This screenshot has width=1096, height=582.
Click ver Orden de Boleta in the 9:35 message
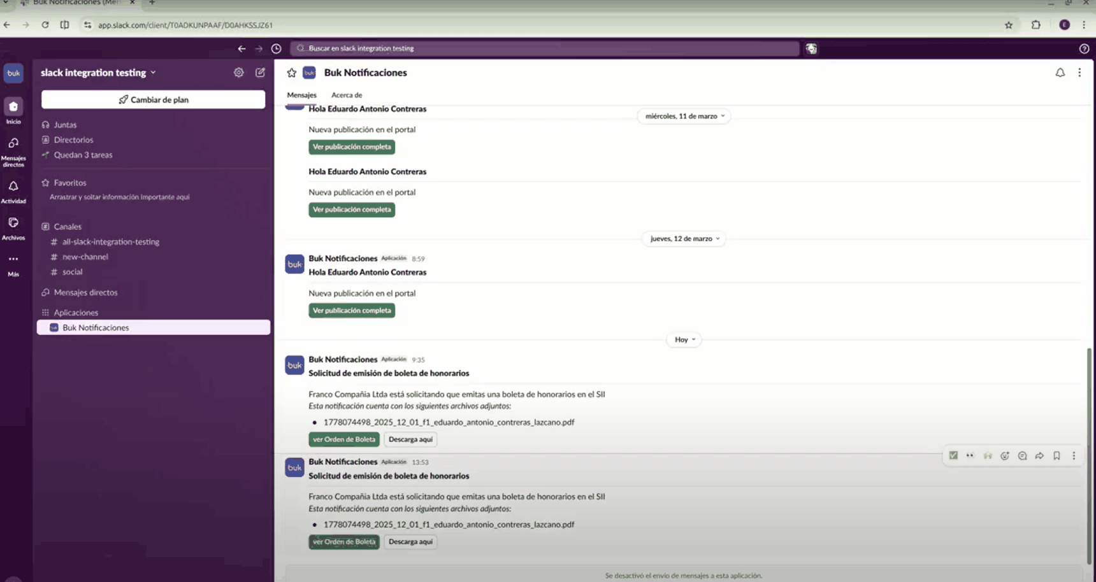click(x=344, y=439)
